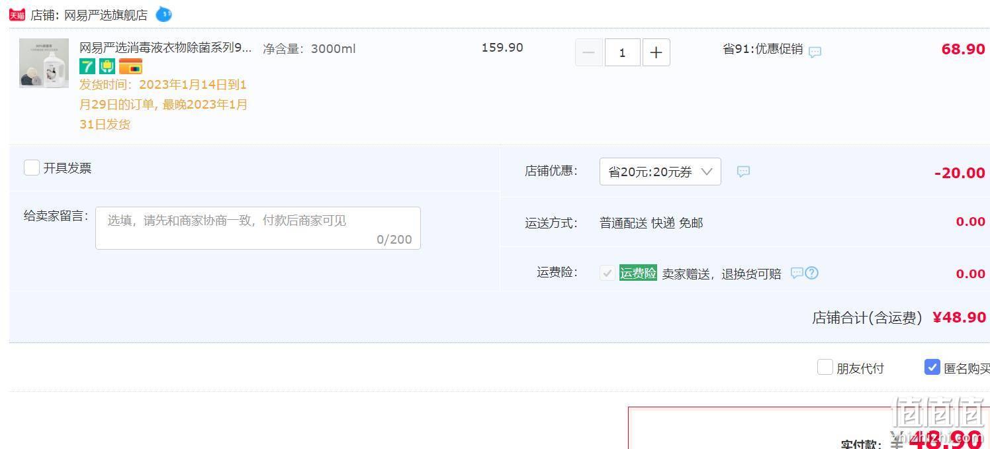Screen dimensions: 990x449
Task: Click the 普通配送 快递 免邮 shipping text
Action: pyautogui.click(x=651, y=223)
